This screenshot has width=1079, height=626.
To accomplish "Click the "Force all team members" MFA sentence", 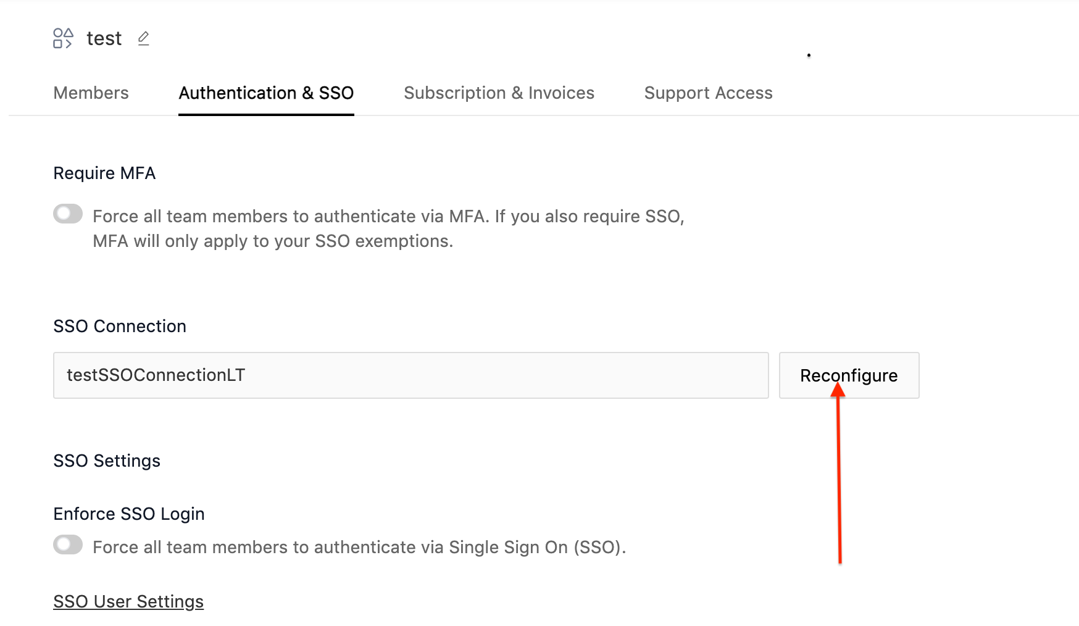I will coord(388,217).
